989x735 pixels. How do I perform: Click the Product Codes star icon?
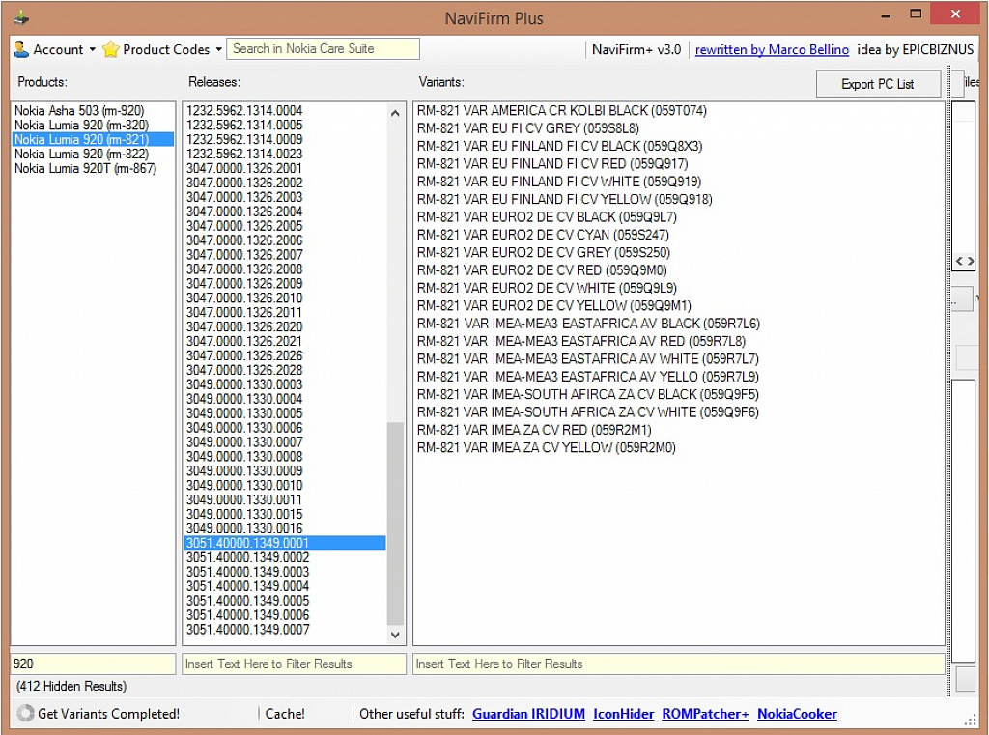pyautogui.click(x=110, y=49)
